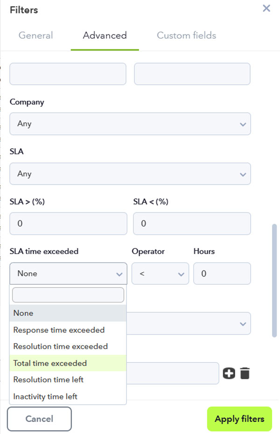Switch to the Custom fields tab

point(186,35)
